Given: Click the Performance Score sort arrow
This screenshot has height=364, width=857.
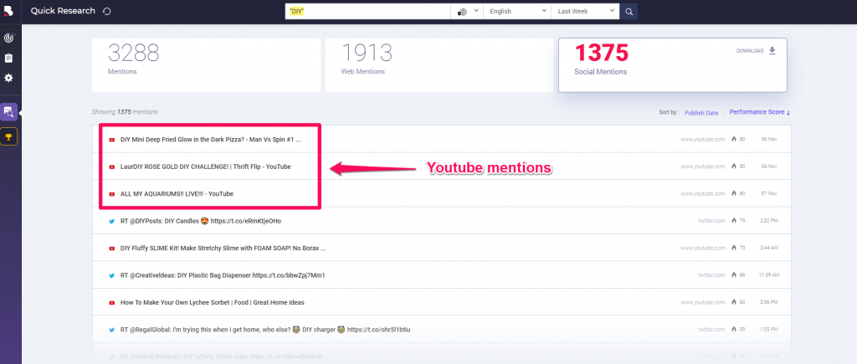Looking at the screenshot, I should point(788,112).
